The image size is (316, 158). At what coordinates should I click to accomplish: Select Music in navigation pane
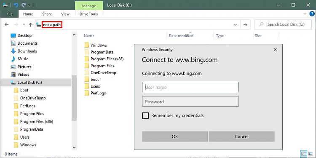coord(23,59)
